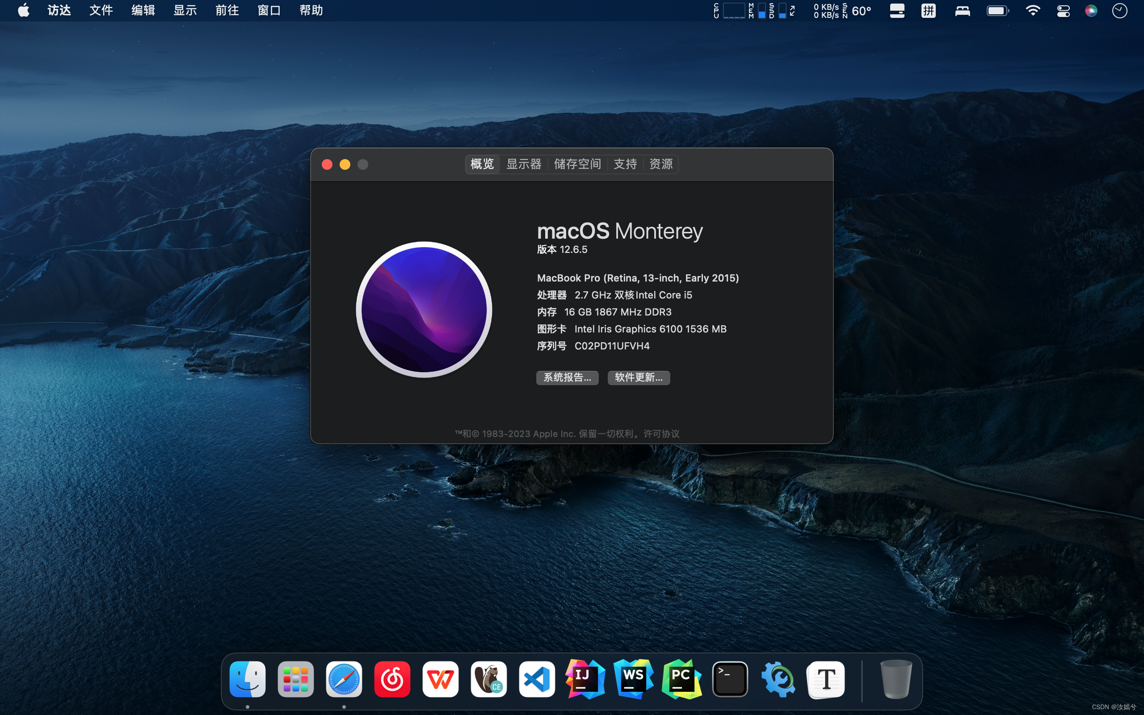Launch WebStorm from the Dock
Viewport: 1144px width, 715px height.
click(x=634, y=679)
